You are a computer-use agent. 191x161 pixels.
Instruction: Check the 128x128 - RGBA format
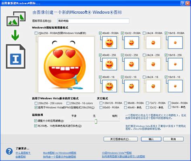click(101, 103)
